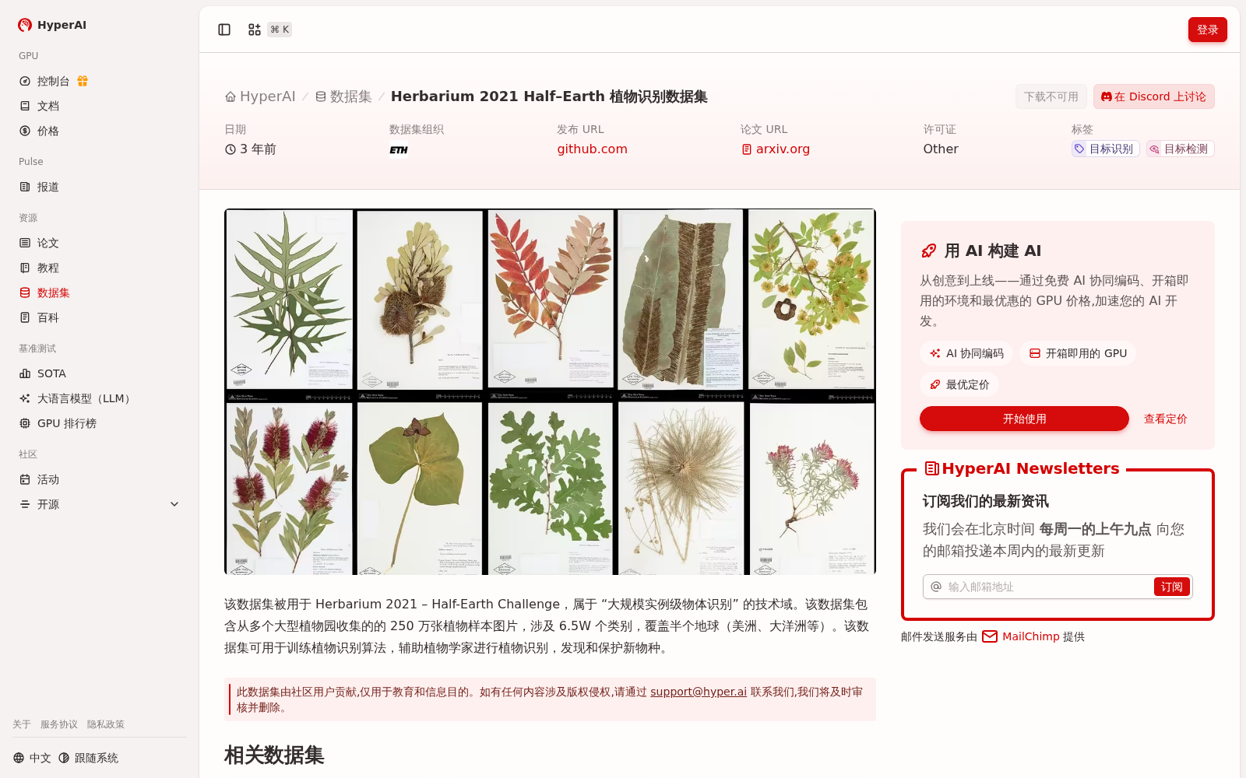Image resolution: width=1246 pixels, height=778 pixels.
Task: Open 文档 docs in sidebar
Action: tap(100, 106)
